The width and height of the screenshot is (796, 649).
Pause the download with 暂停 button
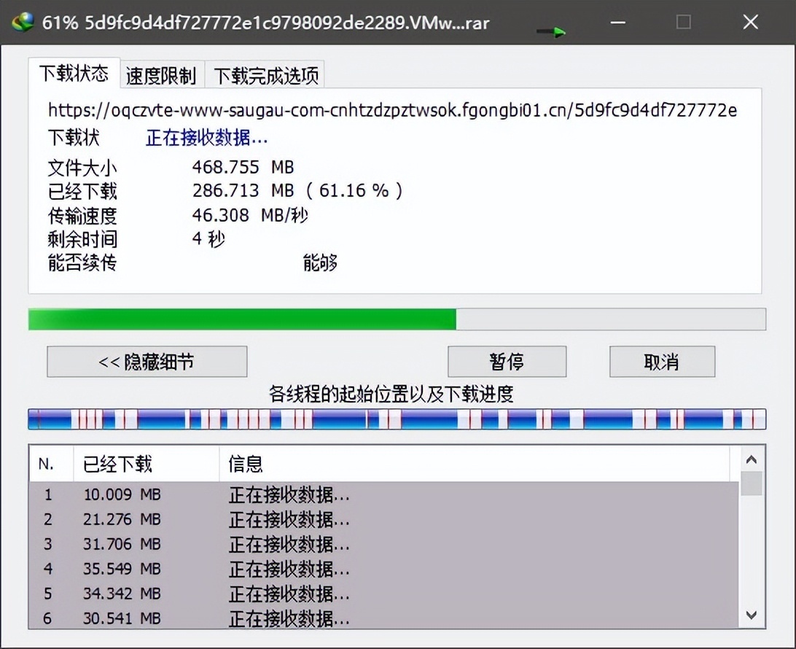[x=507, y=362]
